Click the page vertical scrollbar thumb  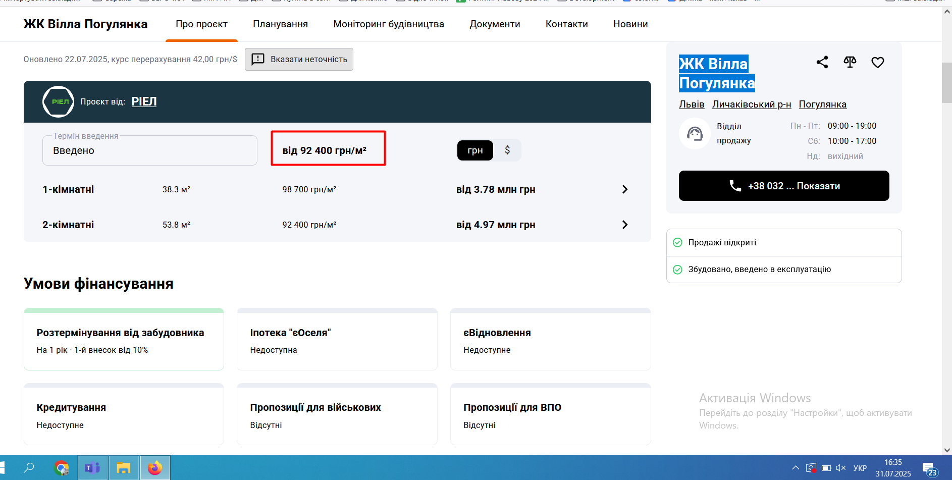pos(947,83)
